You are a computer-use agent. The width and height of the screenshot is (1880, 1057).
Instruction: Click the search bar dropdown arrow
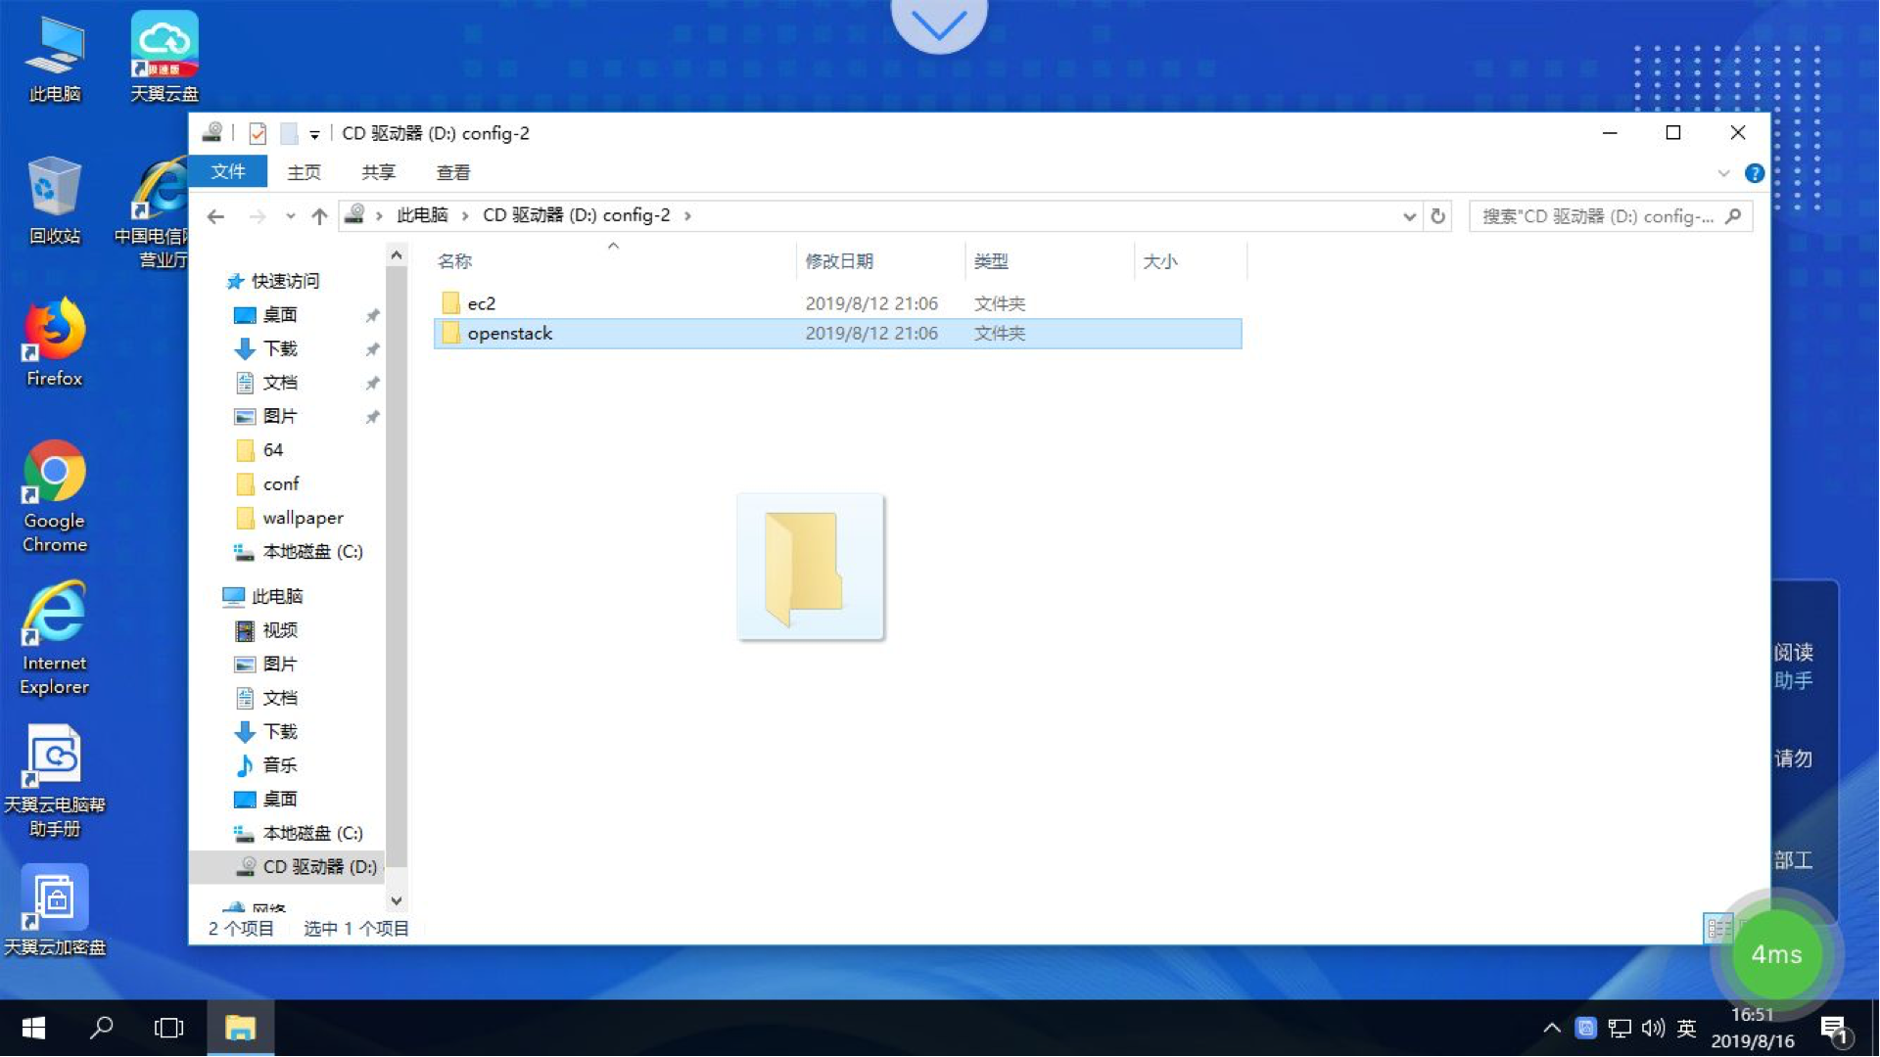tap(1409, 214)
